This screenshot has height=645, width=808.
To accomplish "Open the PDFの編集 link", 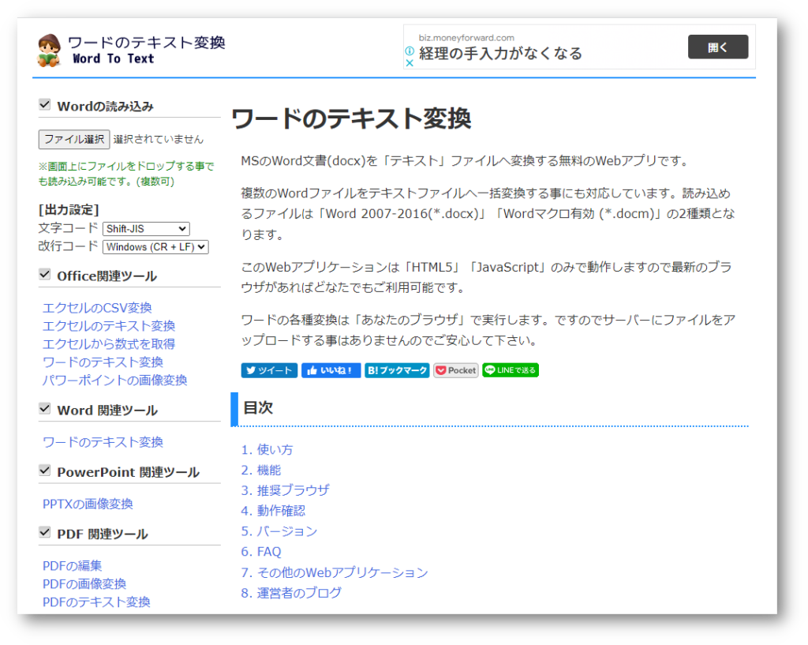I will point(72,565).
